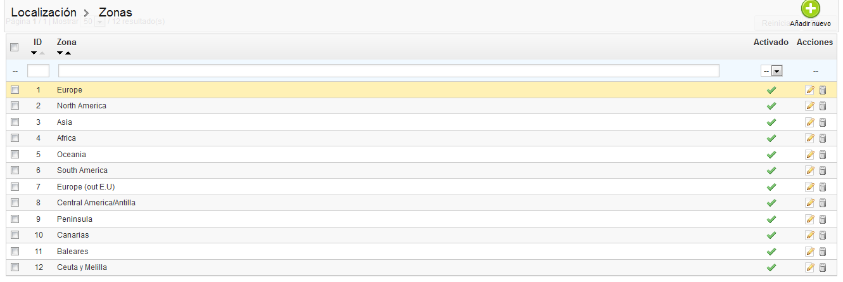The image size is (843, 282).
Task: Check the Baleares row checkbox
Action: click(15, 251)
